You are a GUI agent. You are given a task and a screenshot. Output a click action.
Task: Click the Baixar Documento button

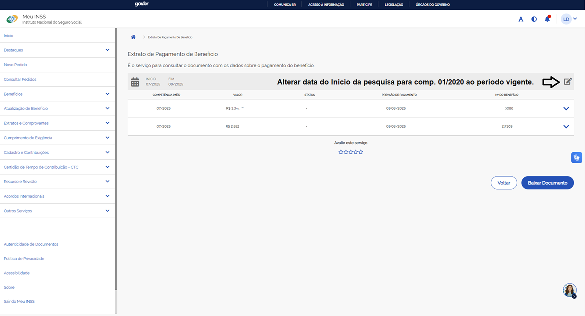coord(547,183)
